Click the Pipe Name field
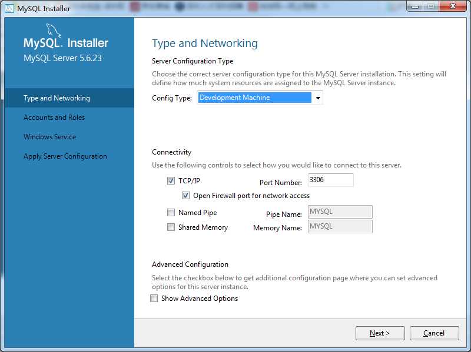Image resolution: width=471 pixels, height=352 pixels. [340, 212]
